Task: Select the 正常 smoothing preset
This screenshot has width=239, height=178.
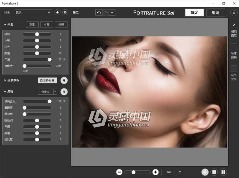Action: coord(32,24)
